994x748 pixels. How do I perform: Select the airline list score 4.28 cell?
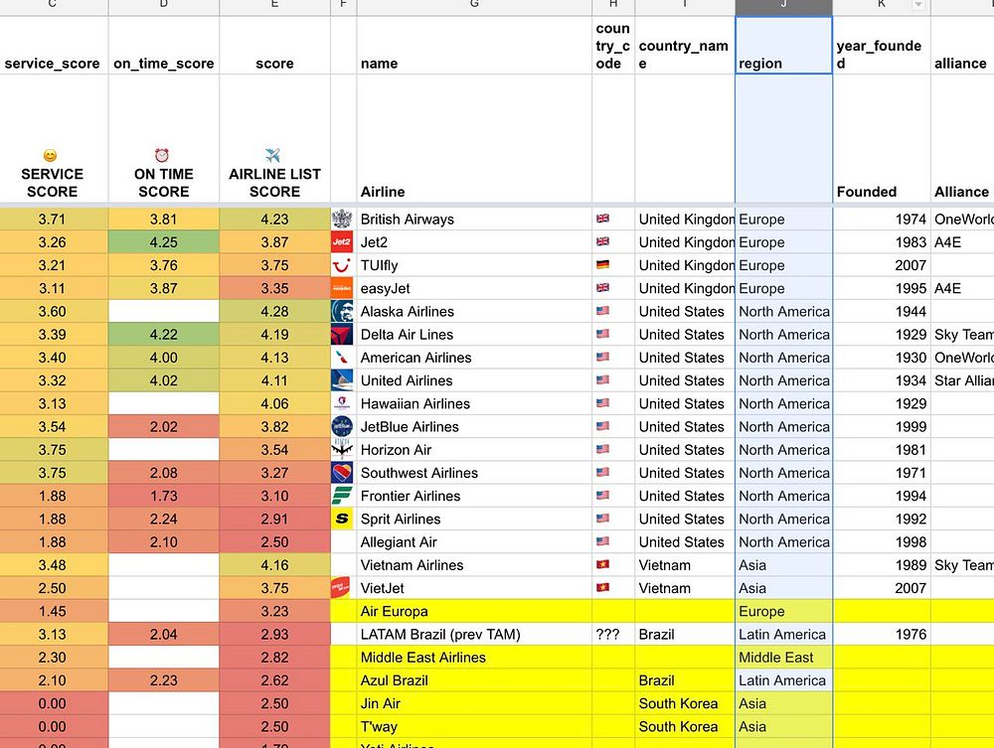click(274, 312)
